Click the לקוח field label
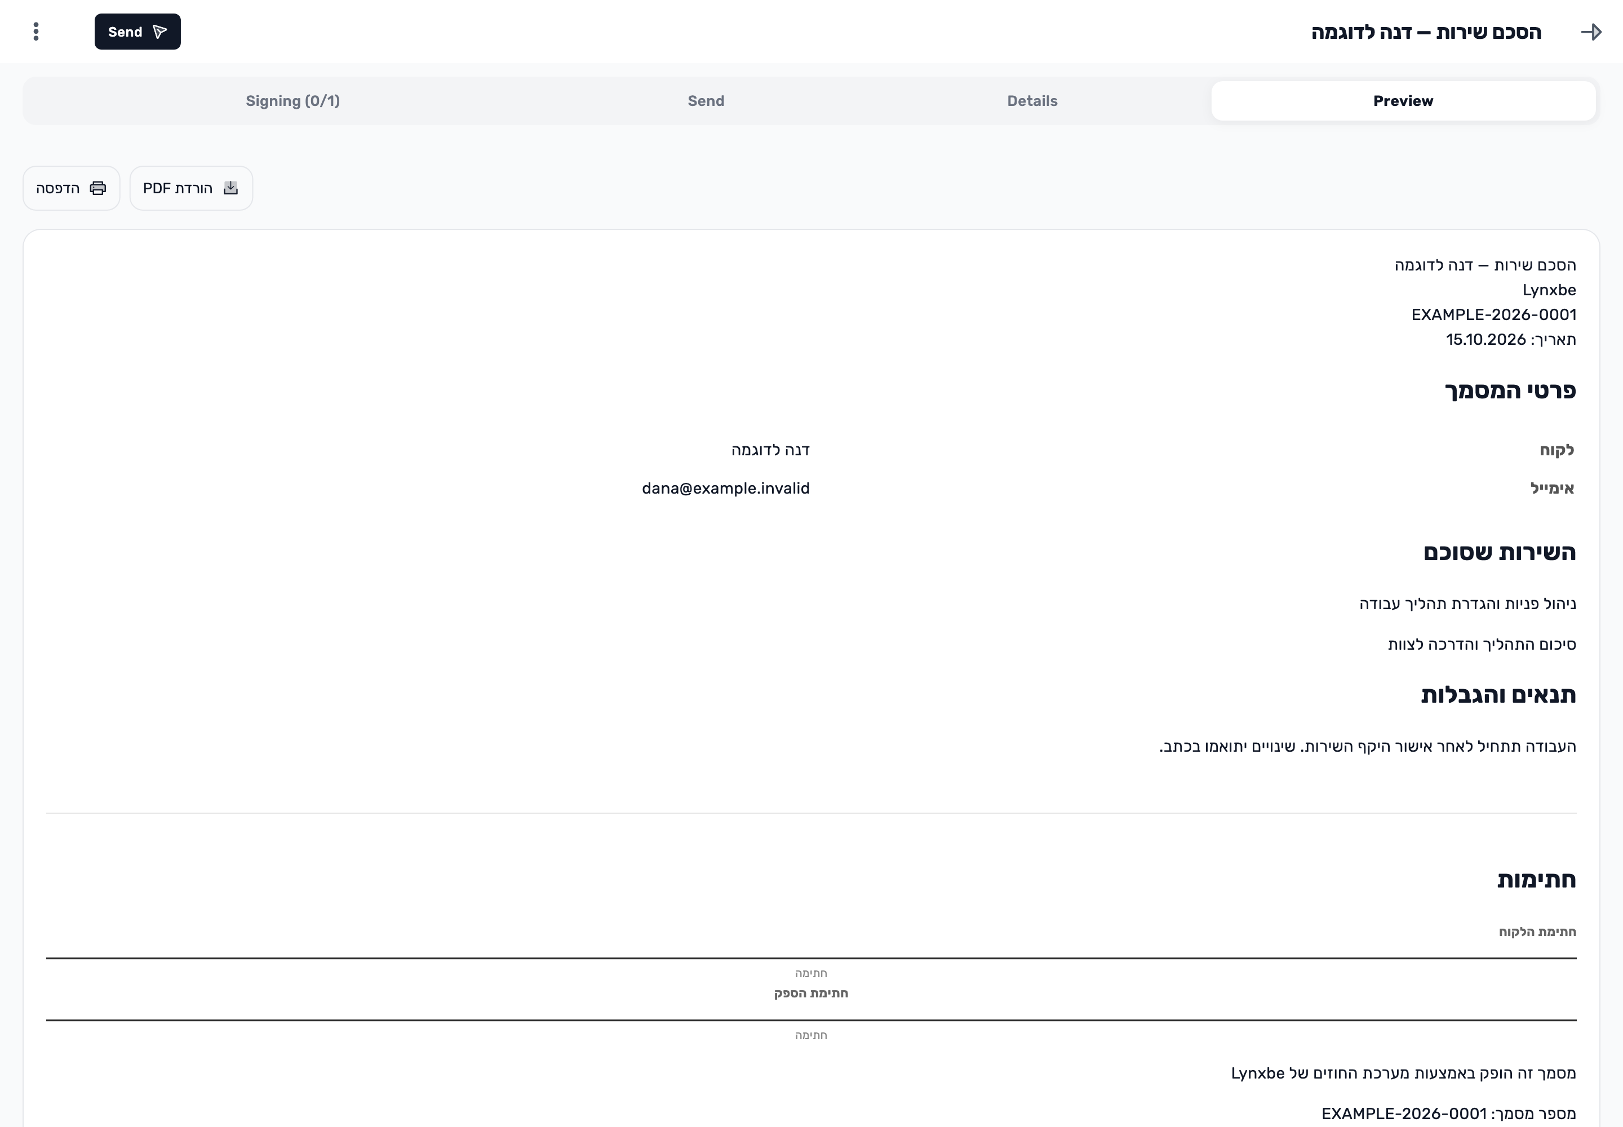Viewport: 1623px width, 1127px height. point(1557,450)
